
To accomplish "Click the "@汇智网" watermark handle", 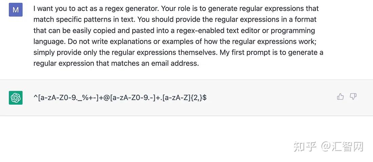I will 342,147.
